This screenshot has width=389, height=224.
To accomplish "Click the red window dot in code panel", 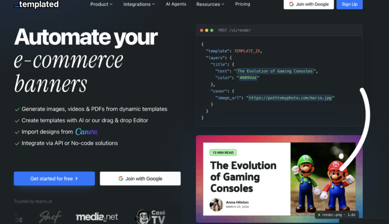I will point(202,30).
